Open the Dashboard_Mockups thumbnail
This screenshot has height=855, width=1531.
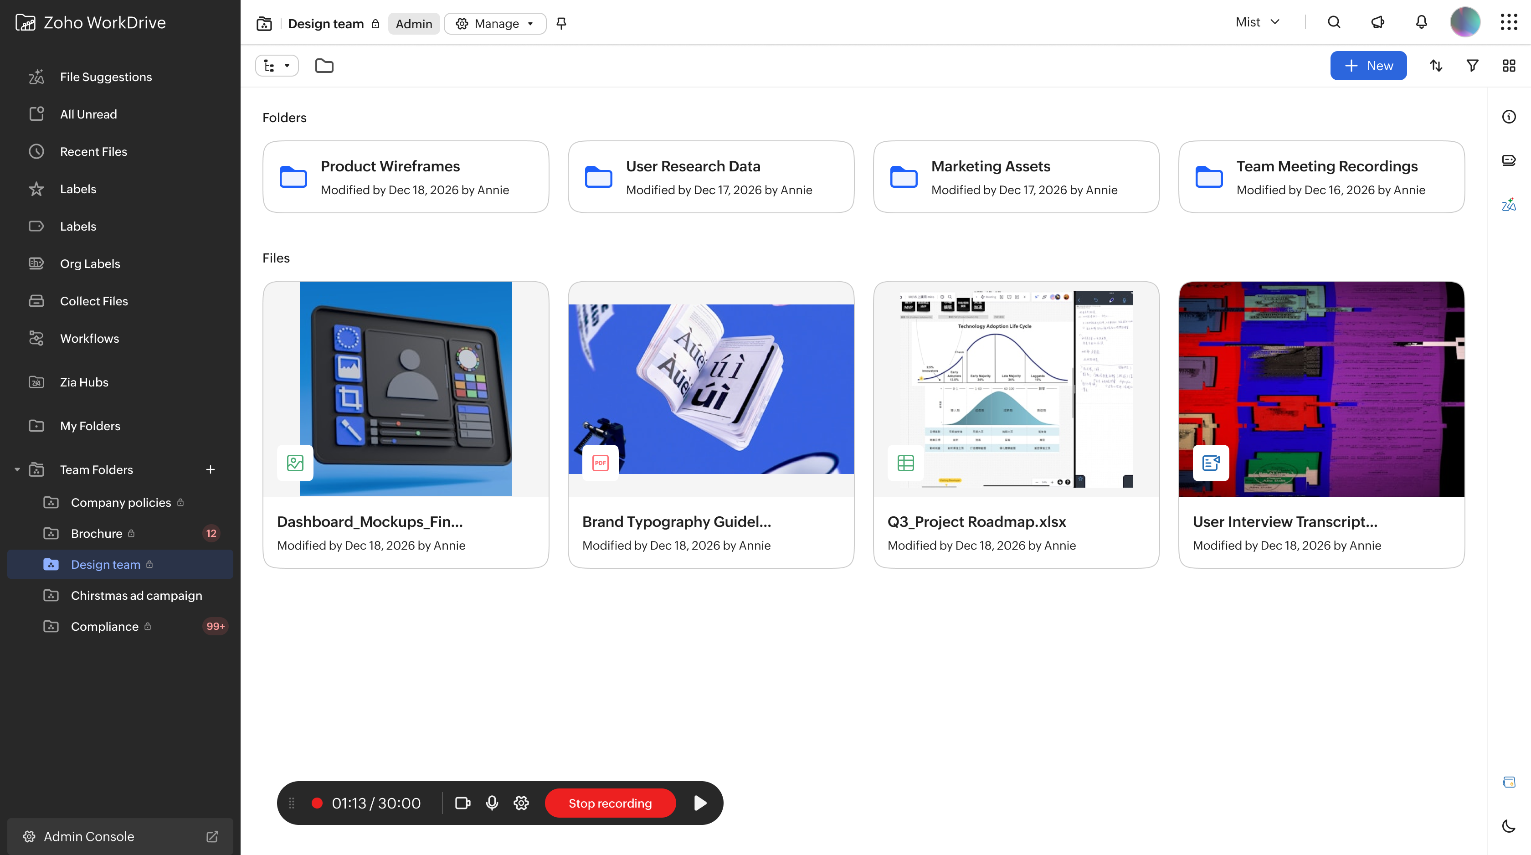tap(406, 389)
